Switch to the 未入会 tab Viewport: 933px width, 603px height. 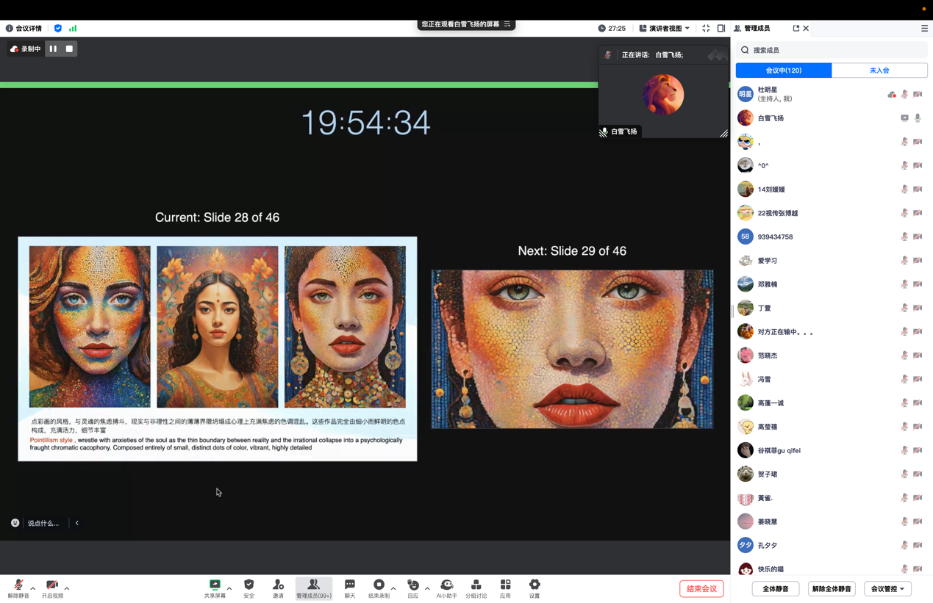[x=879, y=71]
